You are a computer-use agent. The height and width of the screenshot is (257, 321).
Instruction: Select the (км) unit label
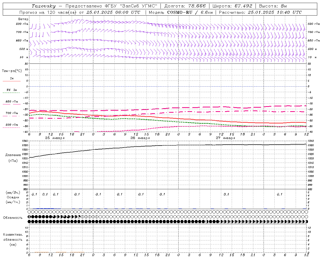(x=13, y=244)
